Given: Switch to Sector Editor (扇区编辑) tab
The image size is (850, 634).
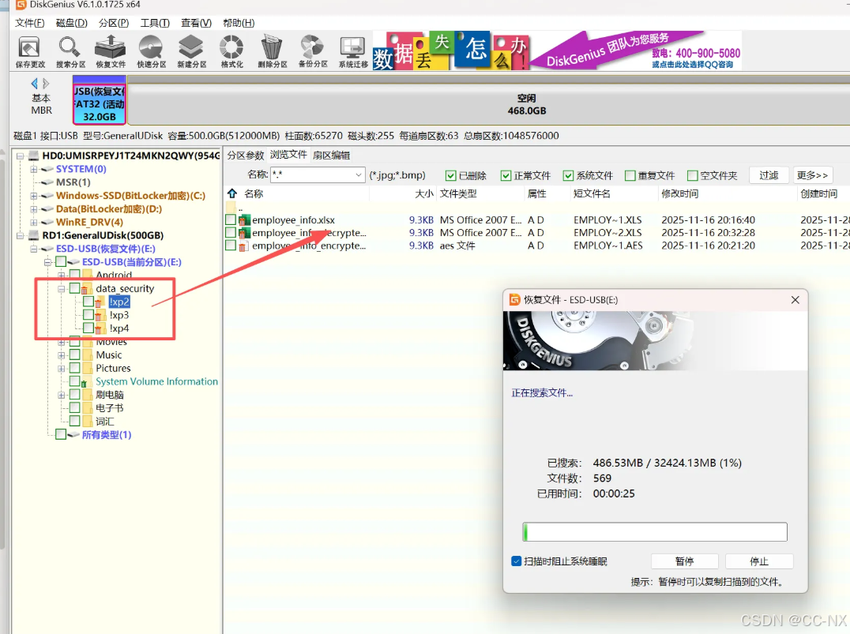Looking at the screenshot, I should [x=332, y=156].
